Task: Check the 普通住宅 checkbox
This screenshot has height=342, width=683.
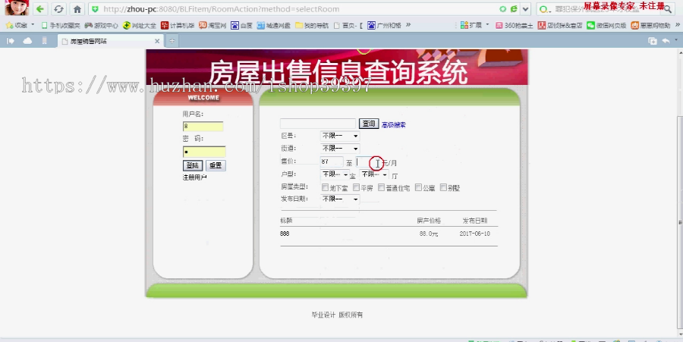Action: (381, 187)
